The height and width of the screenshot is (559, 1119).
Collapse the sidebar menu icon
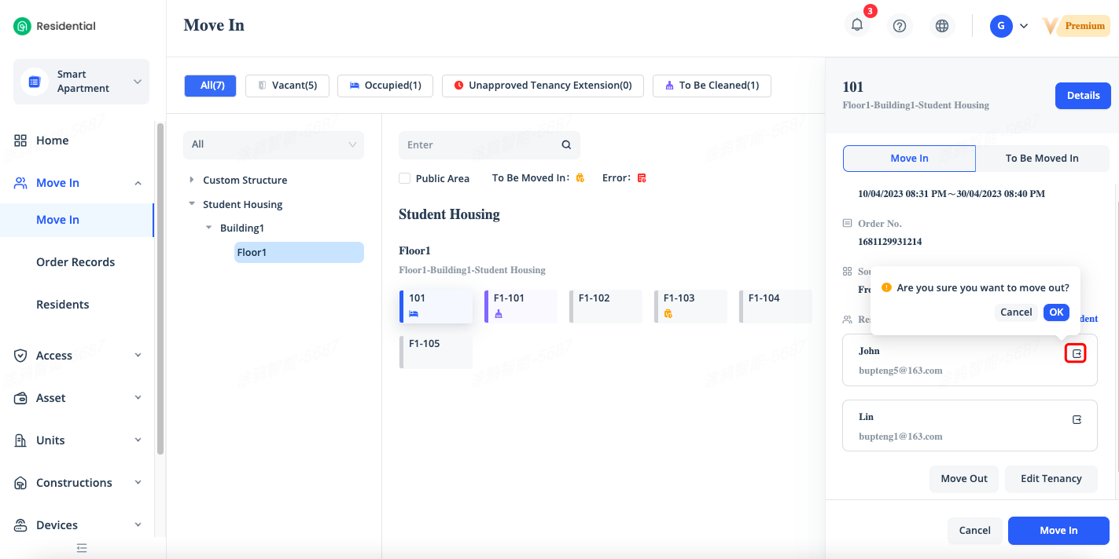(82, 548)
